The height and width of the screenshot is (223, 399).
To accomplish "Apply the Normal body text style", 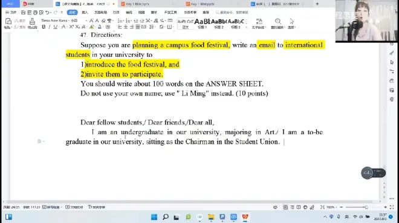I will tap(185, 24).
